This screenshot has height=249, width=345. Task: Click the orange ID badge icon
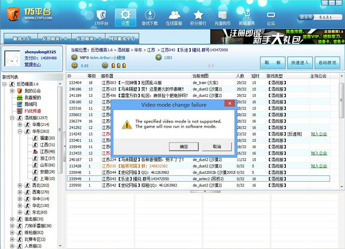pyautogui.click(x=75, y=58)
